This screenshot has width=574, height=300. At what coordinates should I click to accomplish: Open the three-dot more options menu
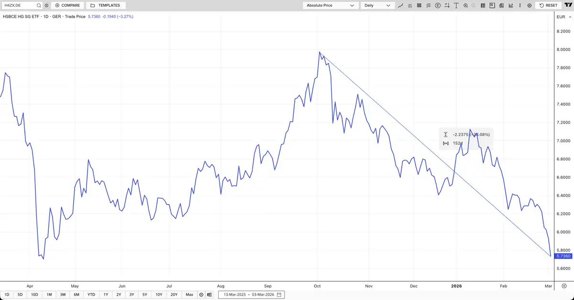tap(520, 5)
